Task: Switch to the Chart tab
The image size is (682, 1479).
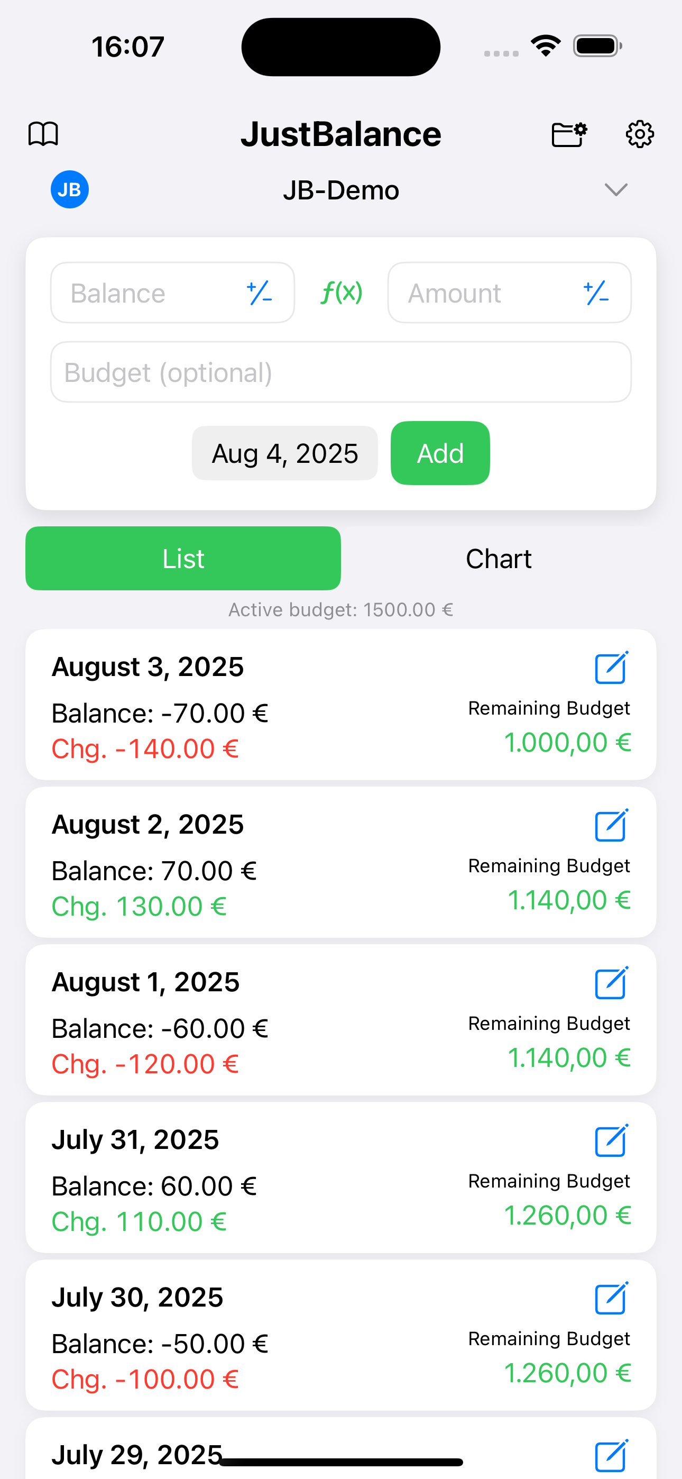Action: click(499, 559)
